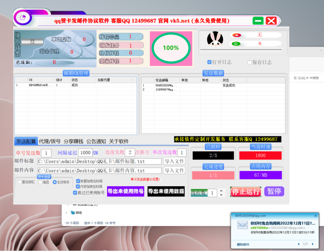Open the 关于软件 tab

(119, 141)
